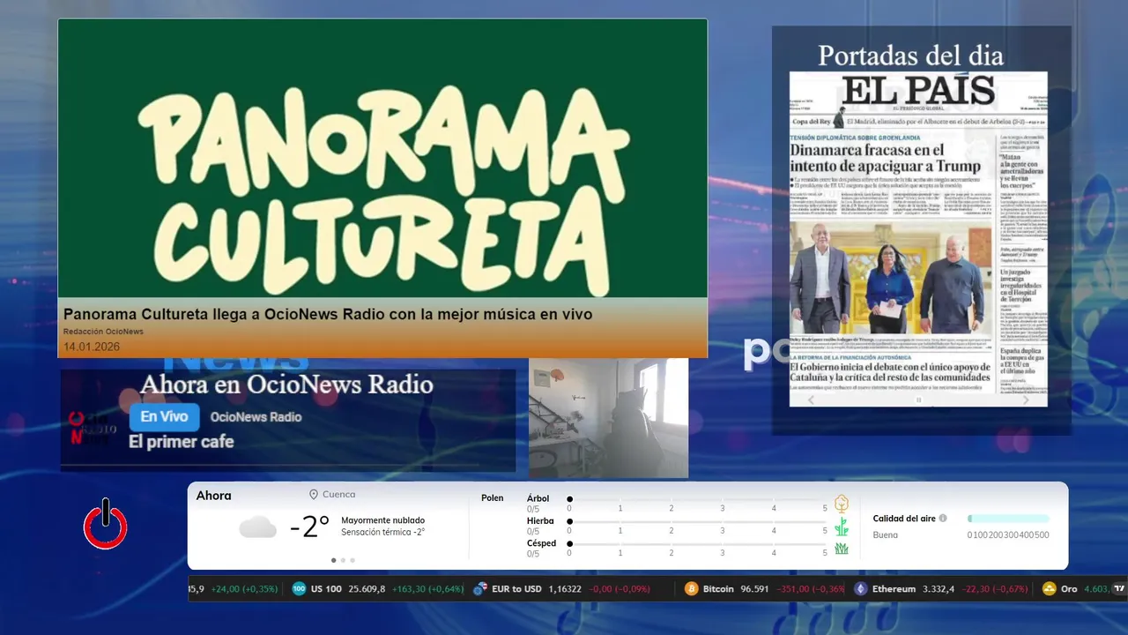1128x635 pixels.
Task: Click the 'Ahora en OcioNews Radio' heading
Action: [x=286, y=385]
